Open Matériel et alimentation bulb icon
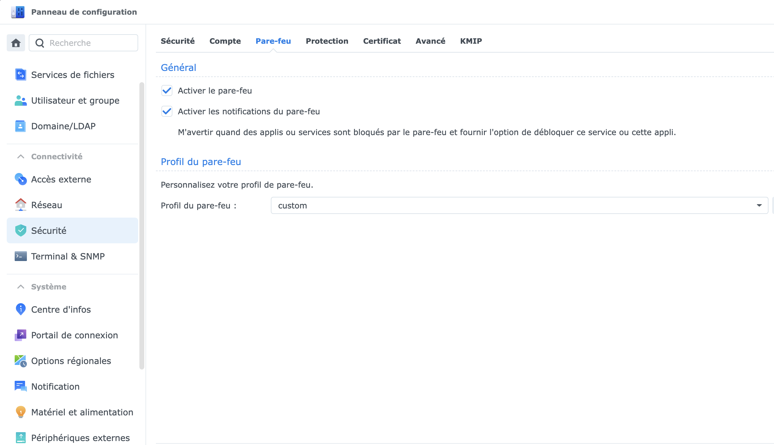This screenshot has height=445, width=774. [20, 412]
